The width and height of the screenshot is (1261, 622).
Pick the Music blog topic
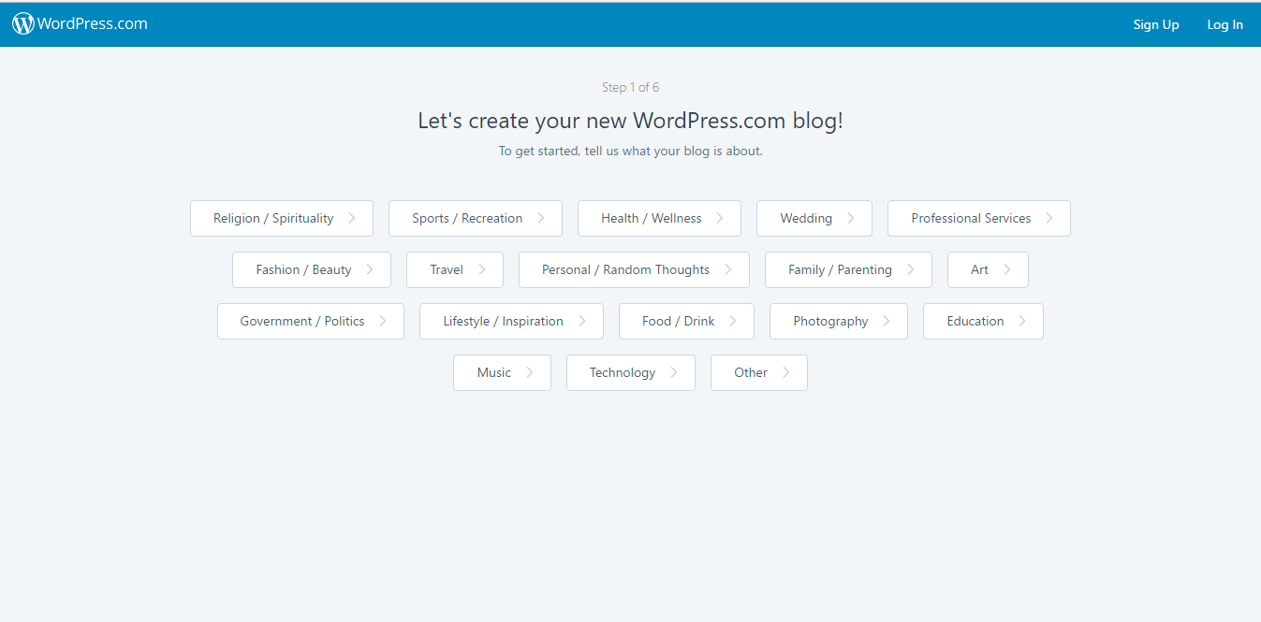[502, 372]
